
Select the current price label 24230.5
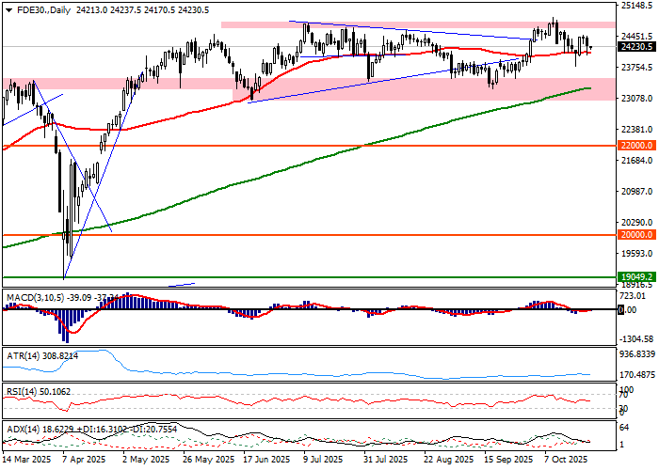tap(636, 46)
